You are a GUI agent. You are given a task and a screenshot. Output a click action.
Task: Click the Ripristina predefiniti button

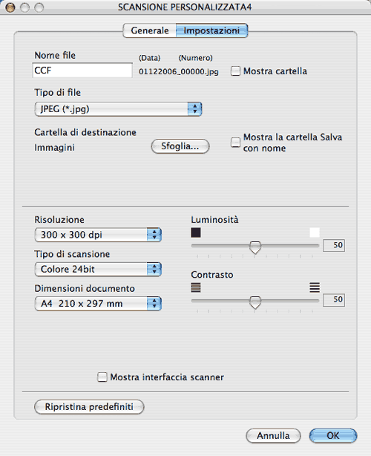pos(89,406)
